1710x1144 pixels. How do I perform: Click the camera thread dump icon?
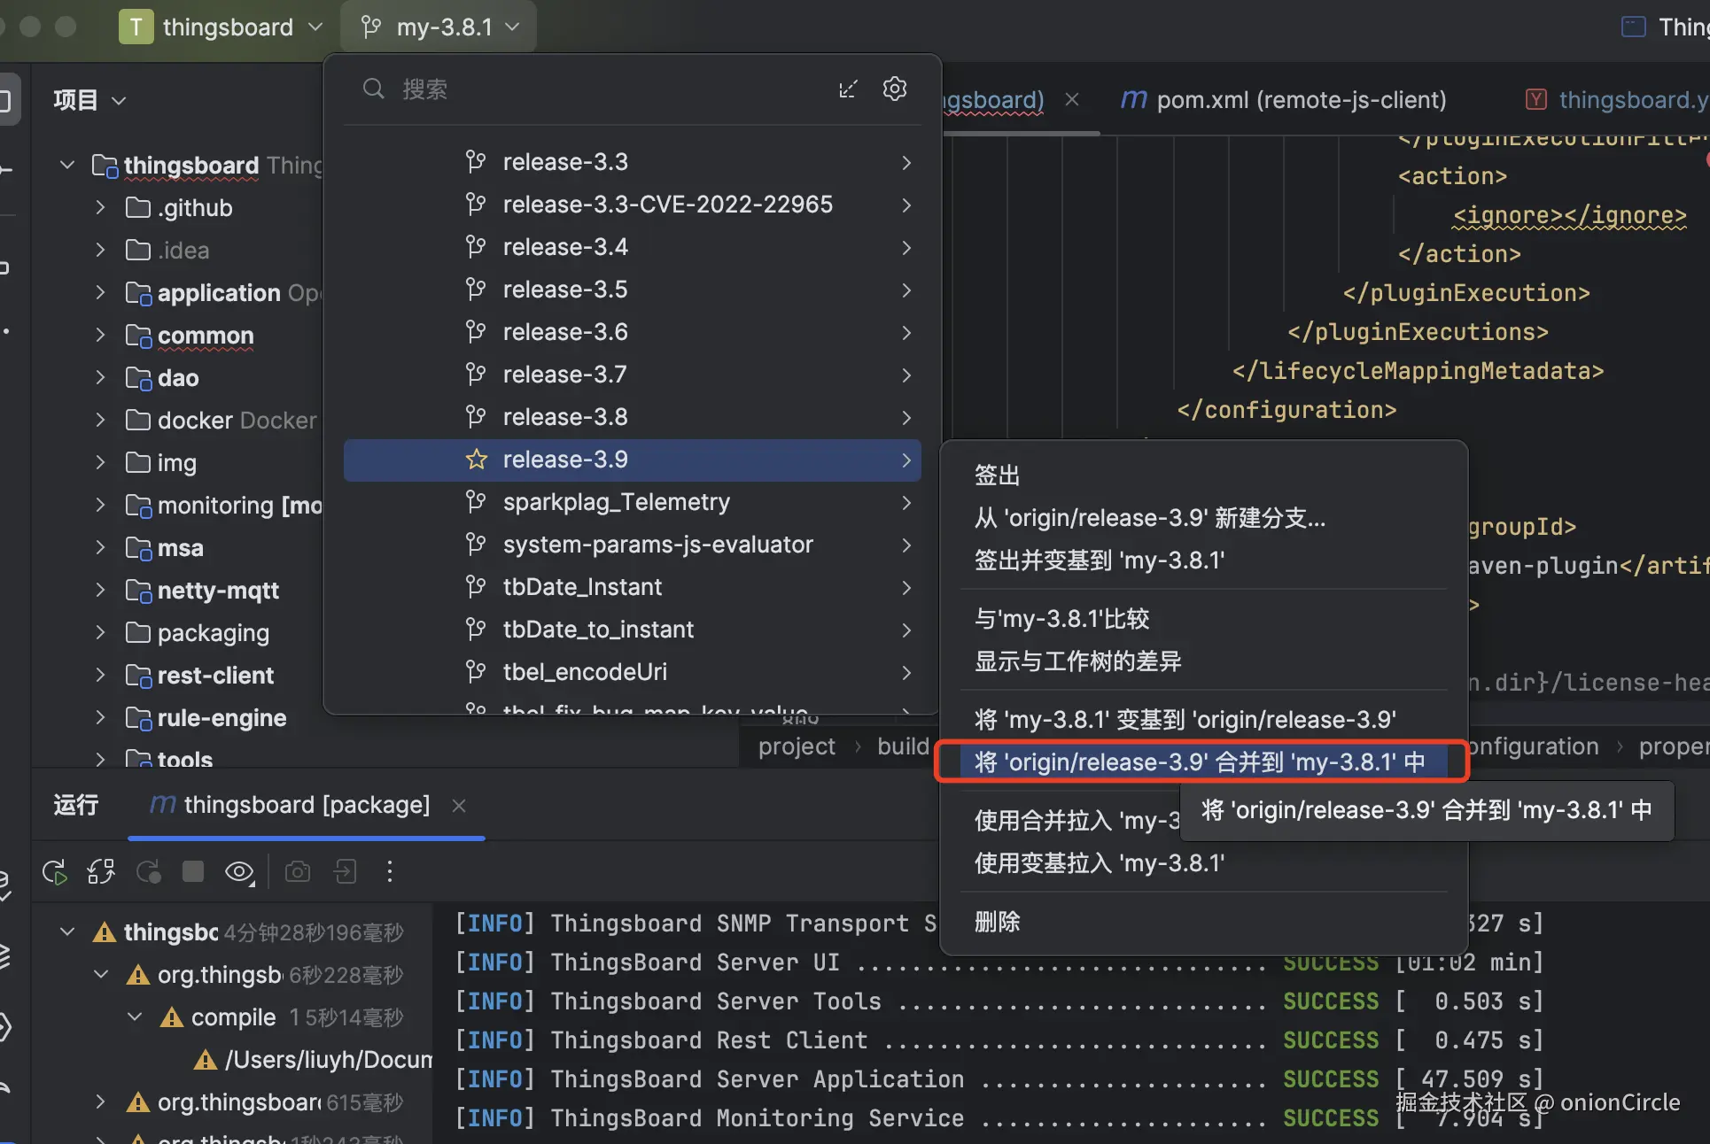pos(298,872)
